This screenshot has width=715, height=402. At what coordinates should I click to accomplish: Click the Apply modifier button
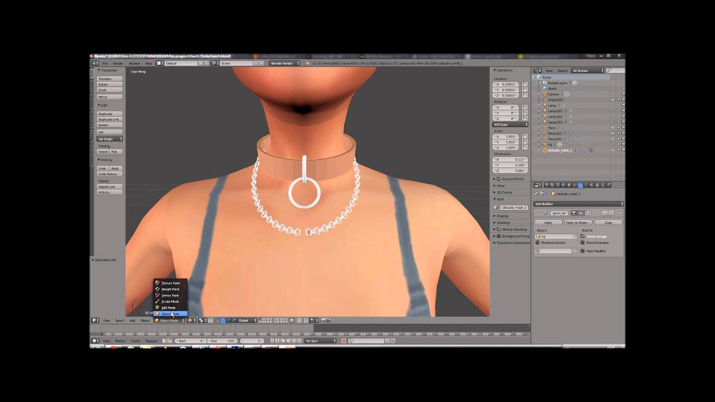[549, 223]
